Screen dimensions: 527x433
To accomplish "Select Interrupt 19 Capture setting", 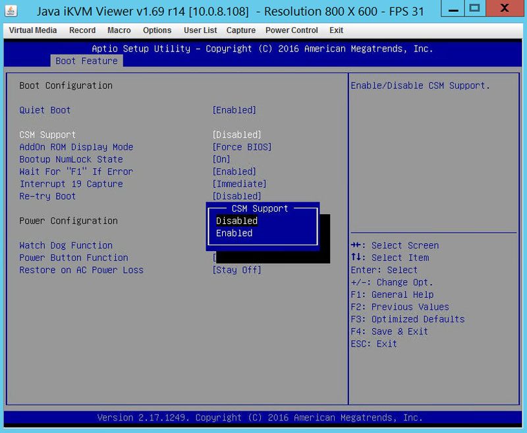I will tap(71, 184).
